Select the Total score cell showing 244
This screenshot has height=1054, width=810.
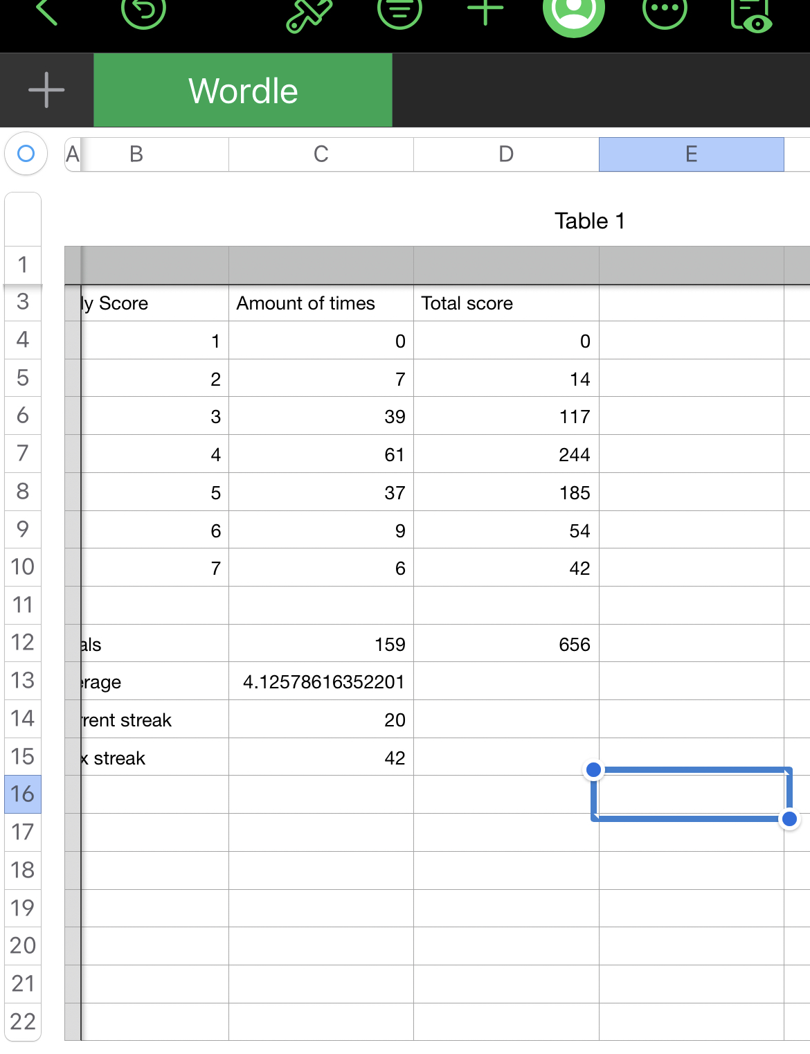point(507,454)
